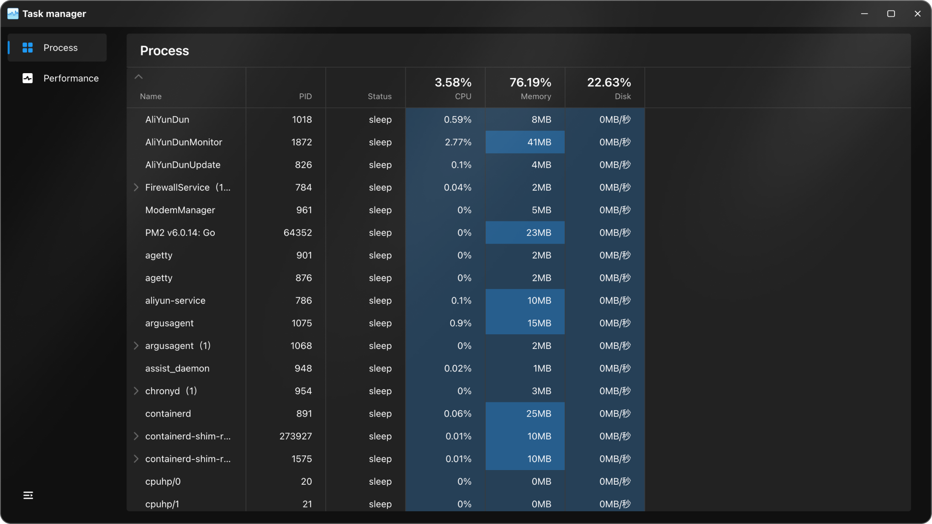932x524 pixels.
Task: Open the Performance tab
Action: [70, 78]
